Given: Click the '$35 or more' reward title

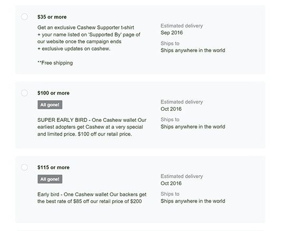Looking at the screenshot, I should 52,17.
